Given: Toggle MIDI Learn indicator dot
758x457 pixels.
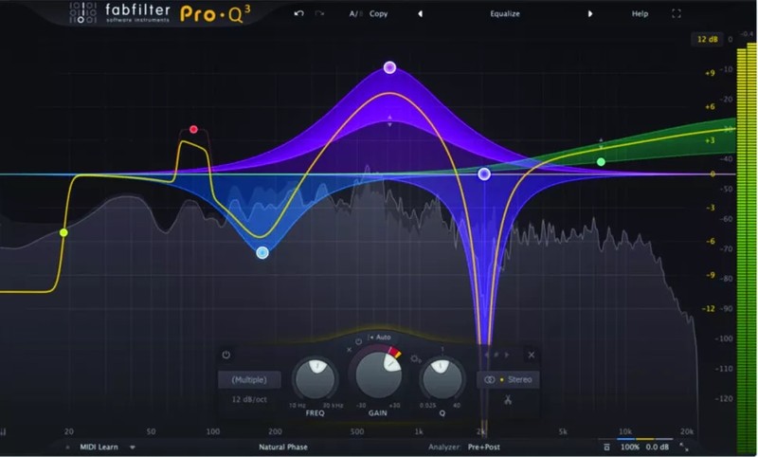Looking at the screenshot, I should [67, 448].
